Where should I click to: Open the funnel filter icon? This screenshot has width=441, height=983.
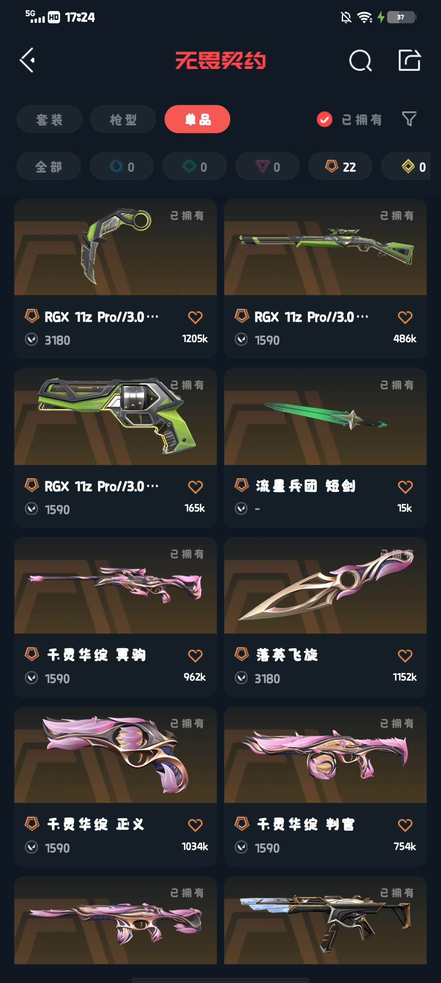(409, 119)
